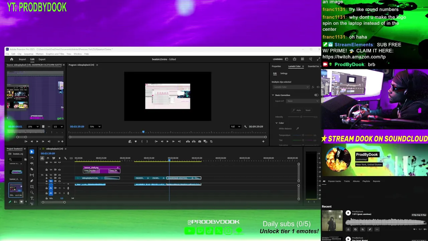Open Lumetri Color effect dropdown
This screenshot has height=241, width=428.
pos(291,87)
